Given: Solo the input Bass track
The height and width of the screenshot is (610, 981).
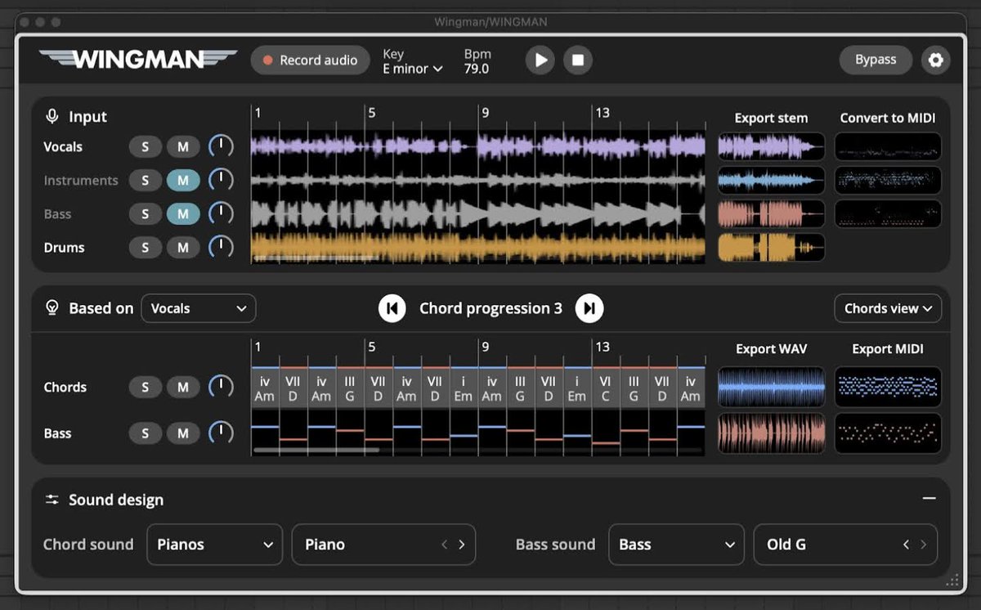Looking at the screenshot, I should (145, 214).
